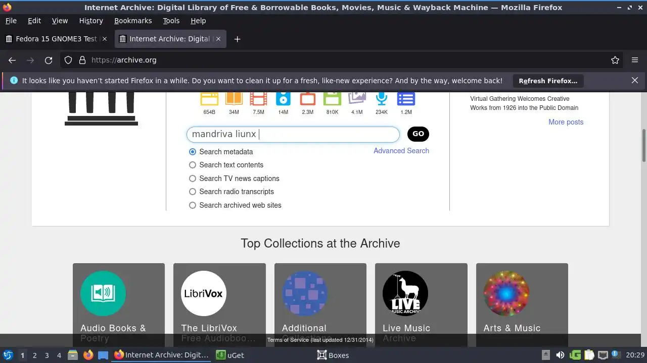Image resolution: width=647 pixels, height=363 pixels.
Task: Open the Tools menu
Action: pos(171,21)
